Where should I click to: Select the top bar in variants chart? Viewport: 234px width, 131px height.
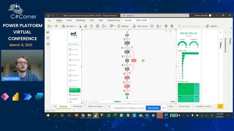(x=190, y=53)
